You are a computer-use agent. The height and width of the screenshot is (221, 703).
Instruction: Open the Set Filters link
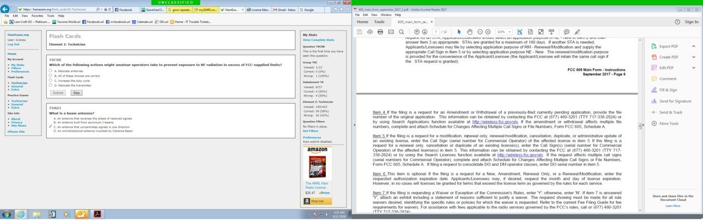coord(311,131)
